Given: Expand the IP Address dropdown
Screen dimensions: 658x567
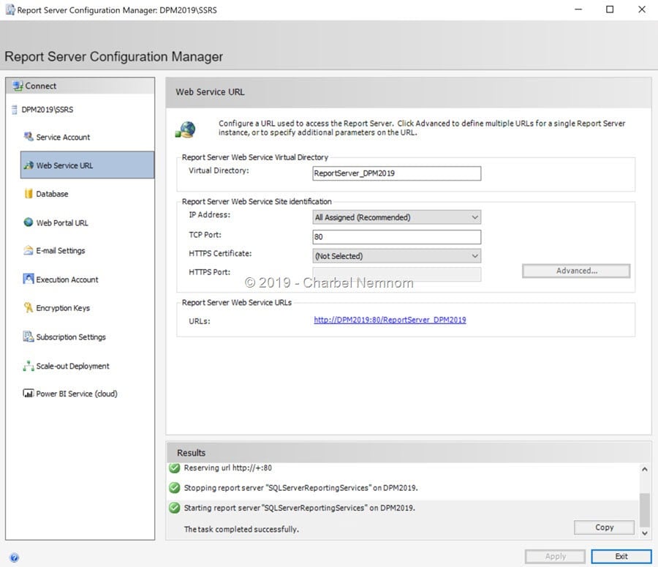Looking at the screenshot, I should (396, 217).
